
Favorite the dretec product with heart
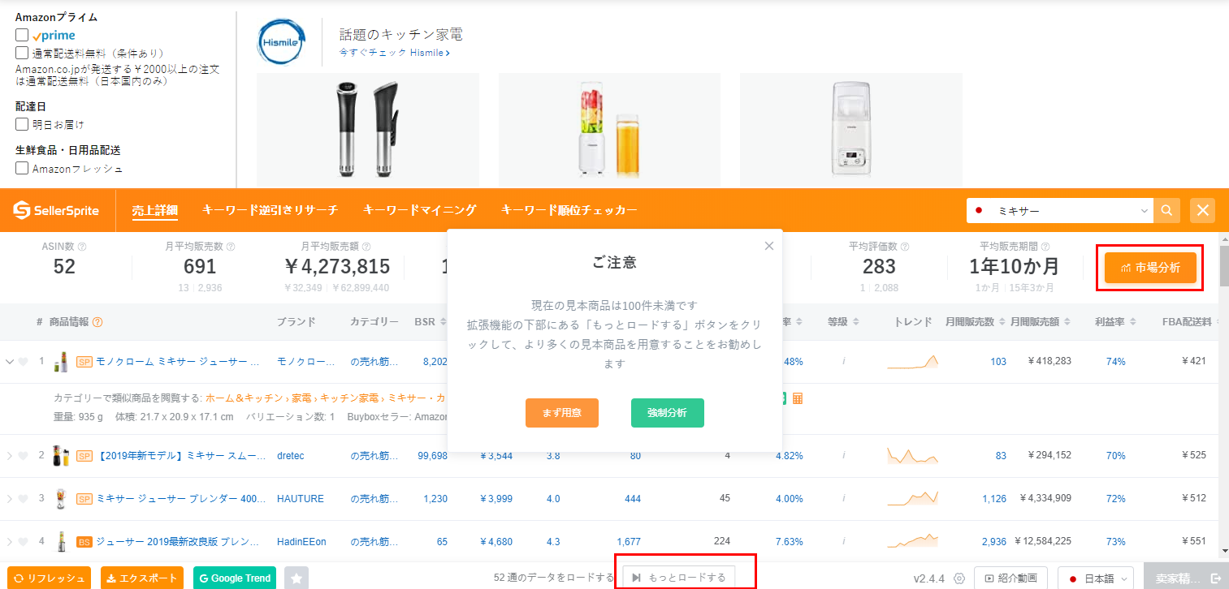tap(23, 456)
